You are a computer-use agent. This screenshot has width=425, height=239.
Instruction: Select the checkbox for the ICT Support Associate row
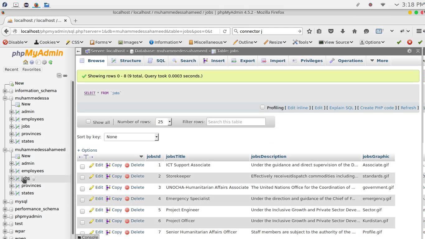point(82,166)
